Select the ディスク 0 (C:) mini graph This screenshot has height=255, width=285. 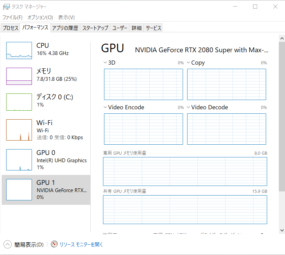(x=19, y=102)
